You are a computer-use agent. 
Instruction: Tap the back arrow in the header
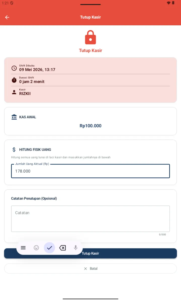click(7, 17)
